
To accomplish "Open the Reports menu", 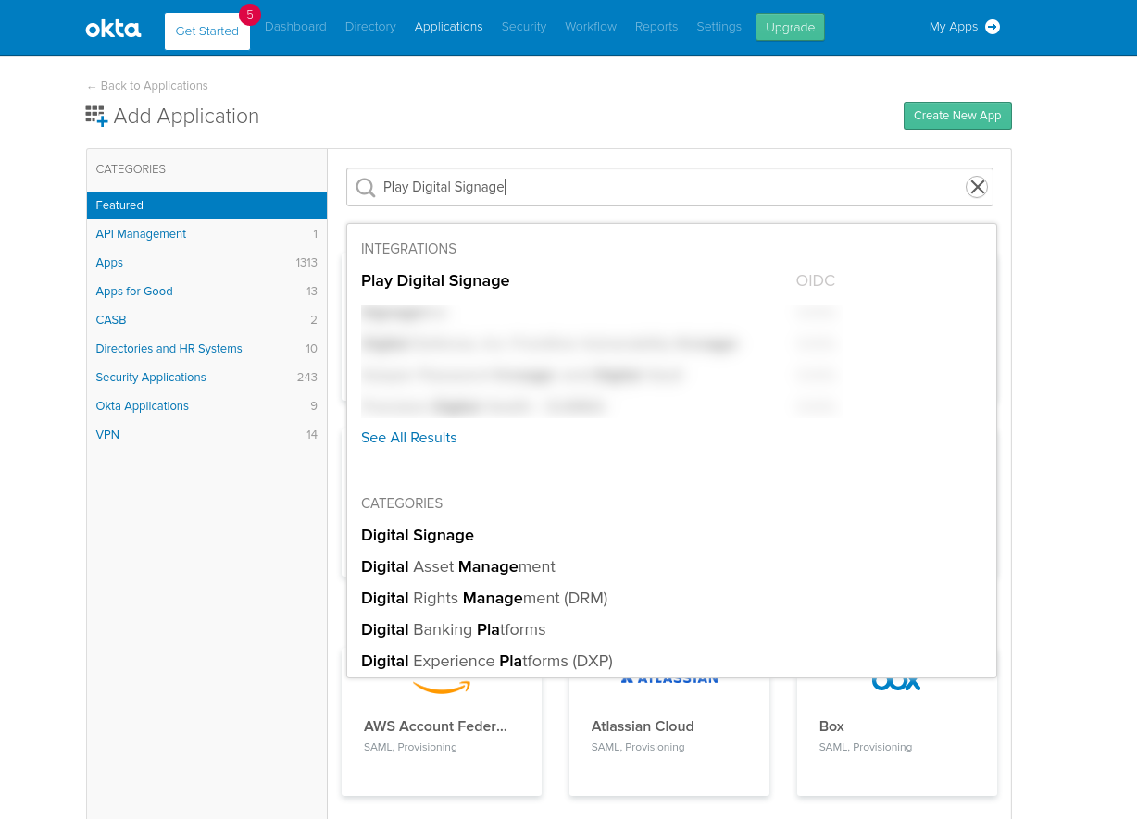I will (656, 27).
